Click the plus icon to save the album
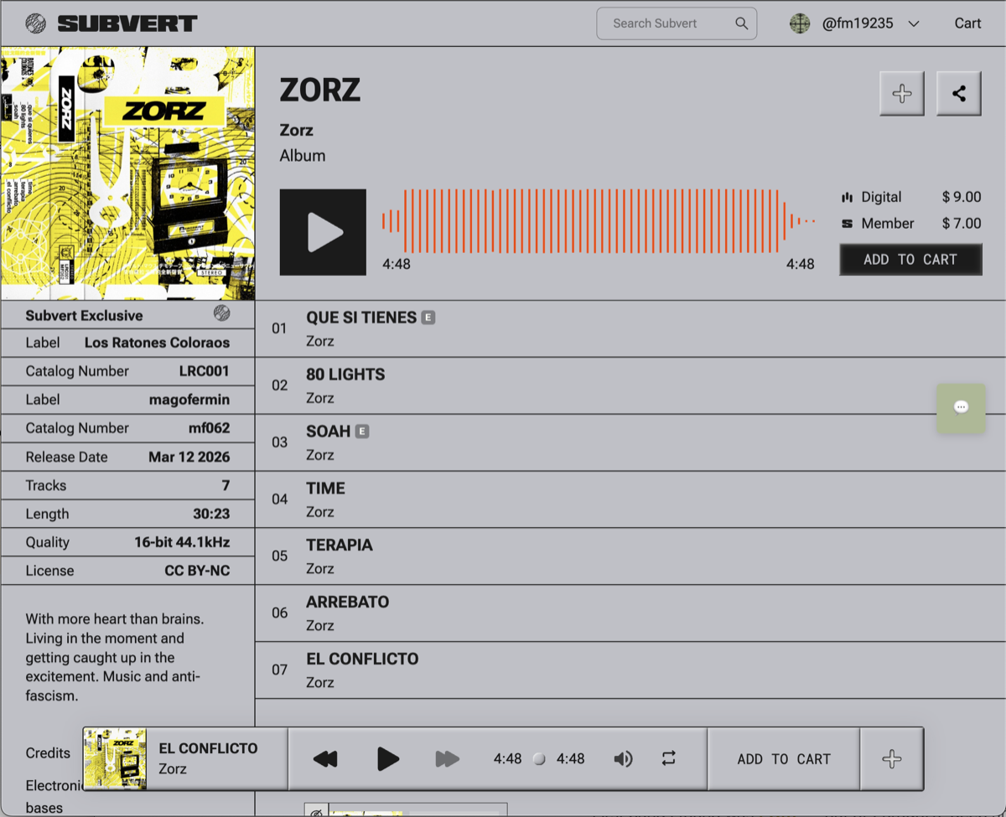The height and width of the screenshot is (817, 1006). (x=901, y=93)
